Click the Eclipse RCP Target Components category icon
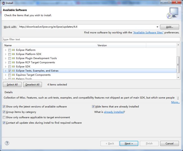The width and height of the screenshot is (183, 151). tap(14, 62)
